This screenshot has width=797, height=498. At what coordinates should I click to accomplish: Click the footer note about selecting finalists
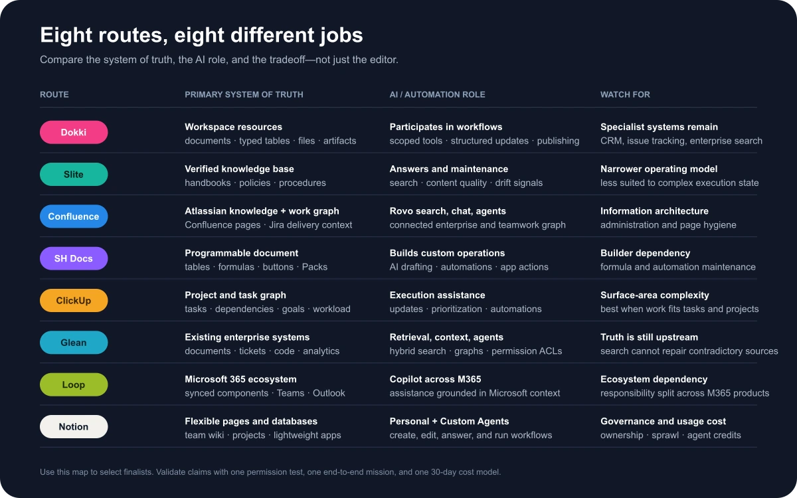(x=270, y=472)
